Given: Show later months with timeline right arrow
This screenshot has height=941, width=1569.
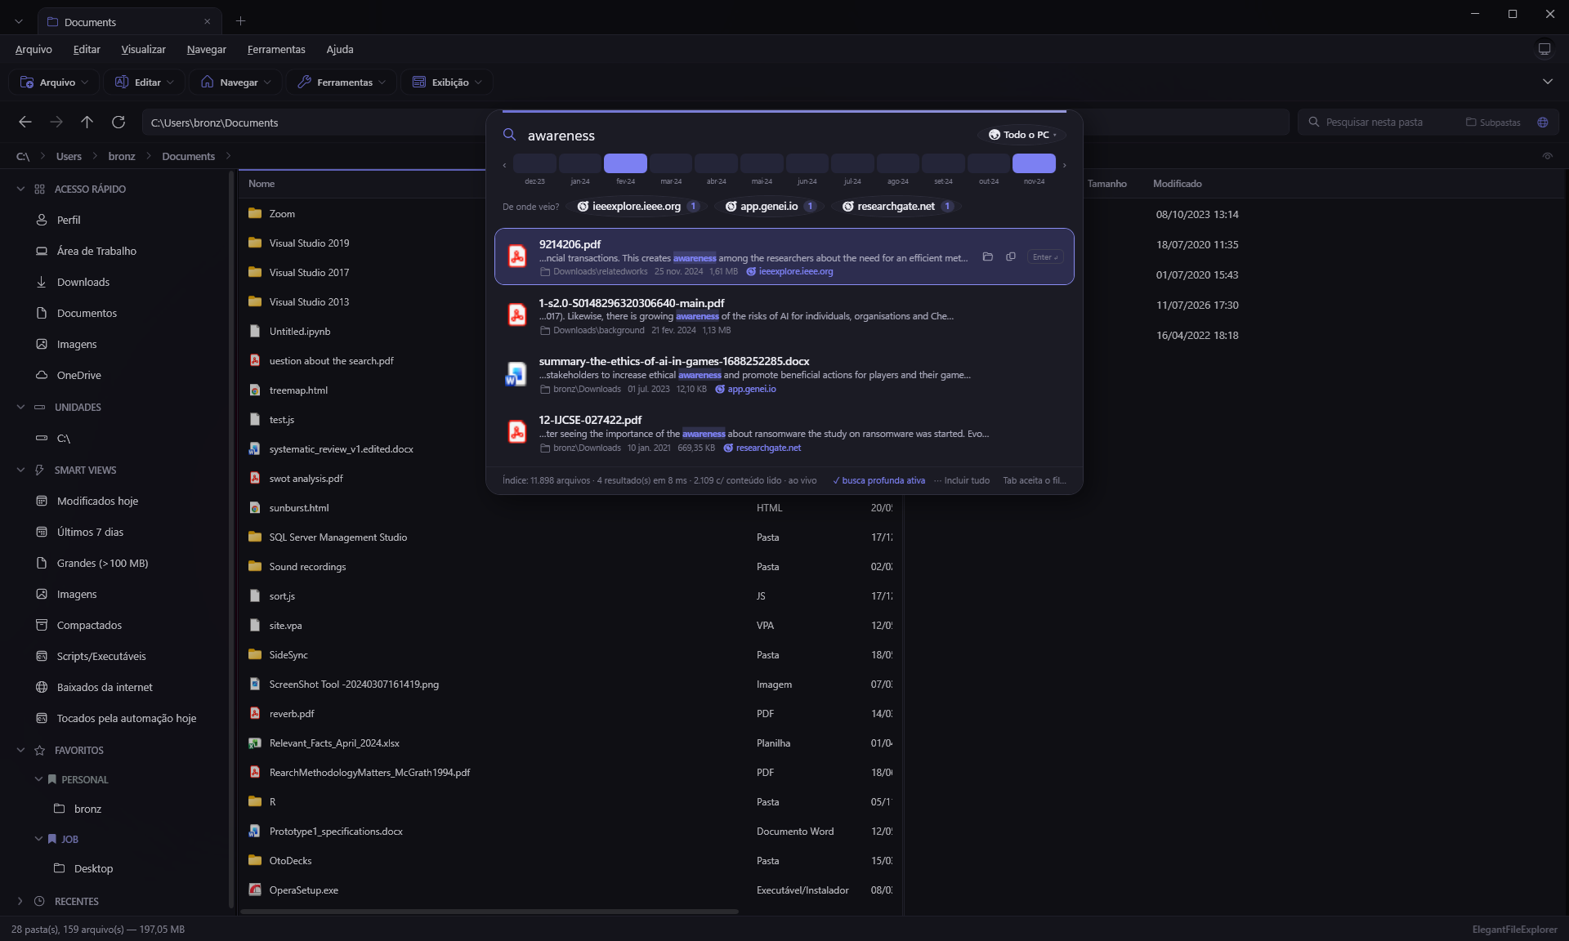Looking at the screenshot, I should 1064,165.
